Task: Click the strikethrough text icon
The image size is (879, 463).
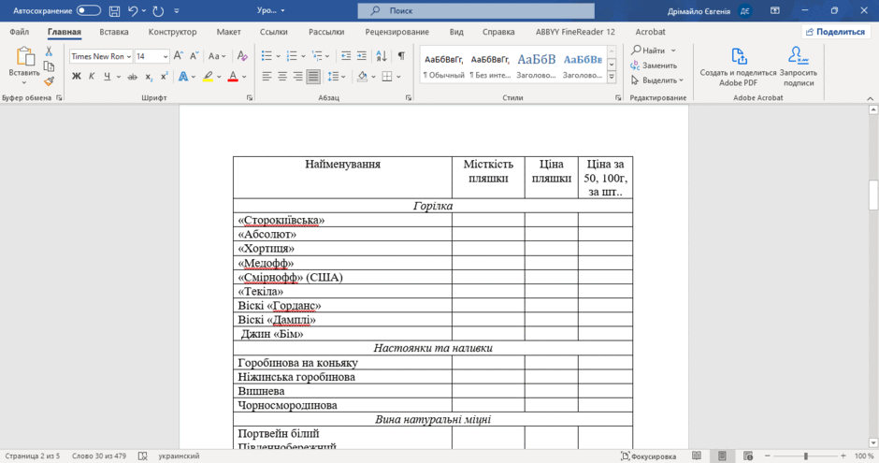Action: (x=132, y=77)
